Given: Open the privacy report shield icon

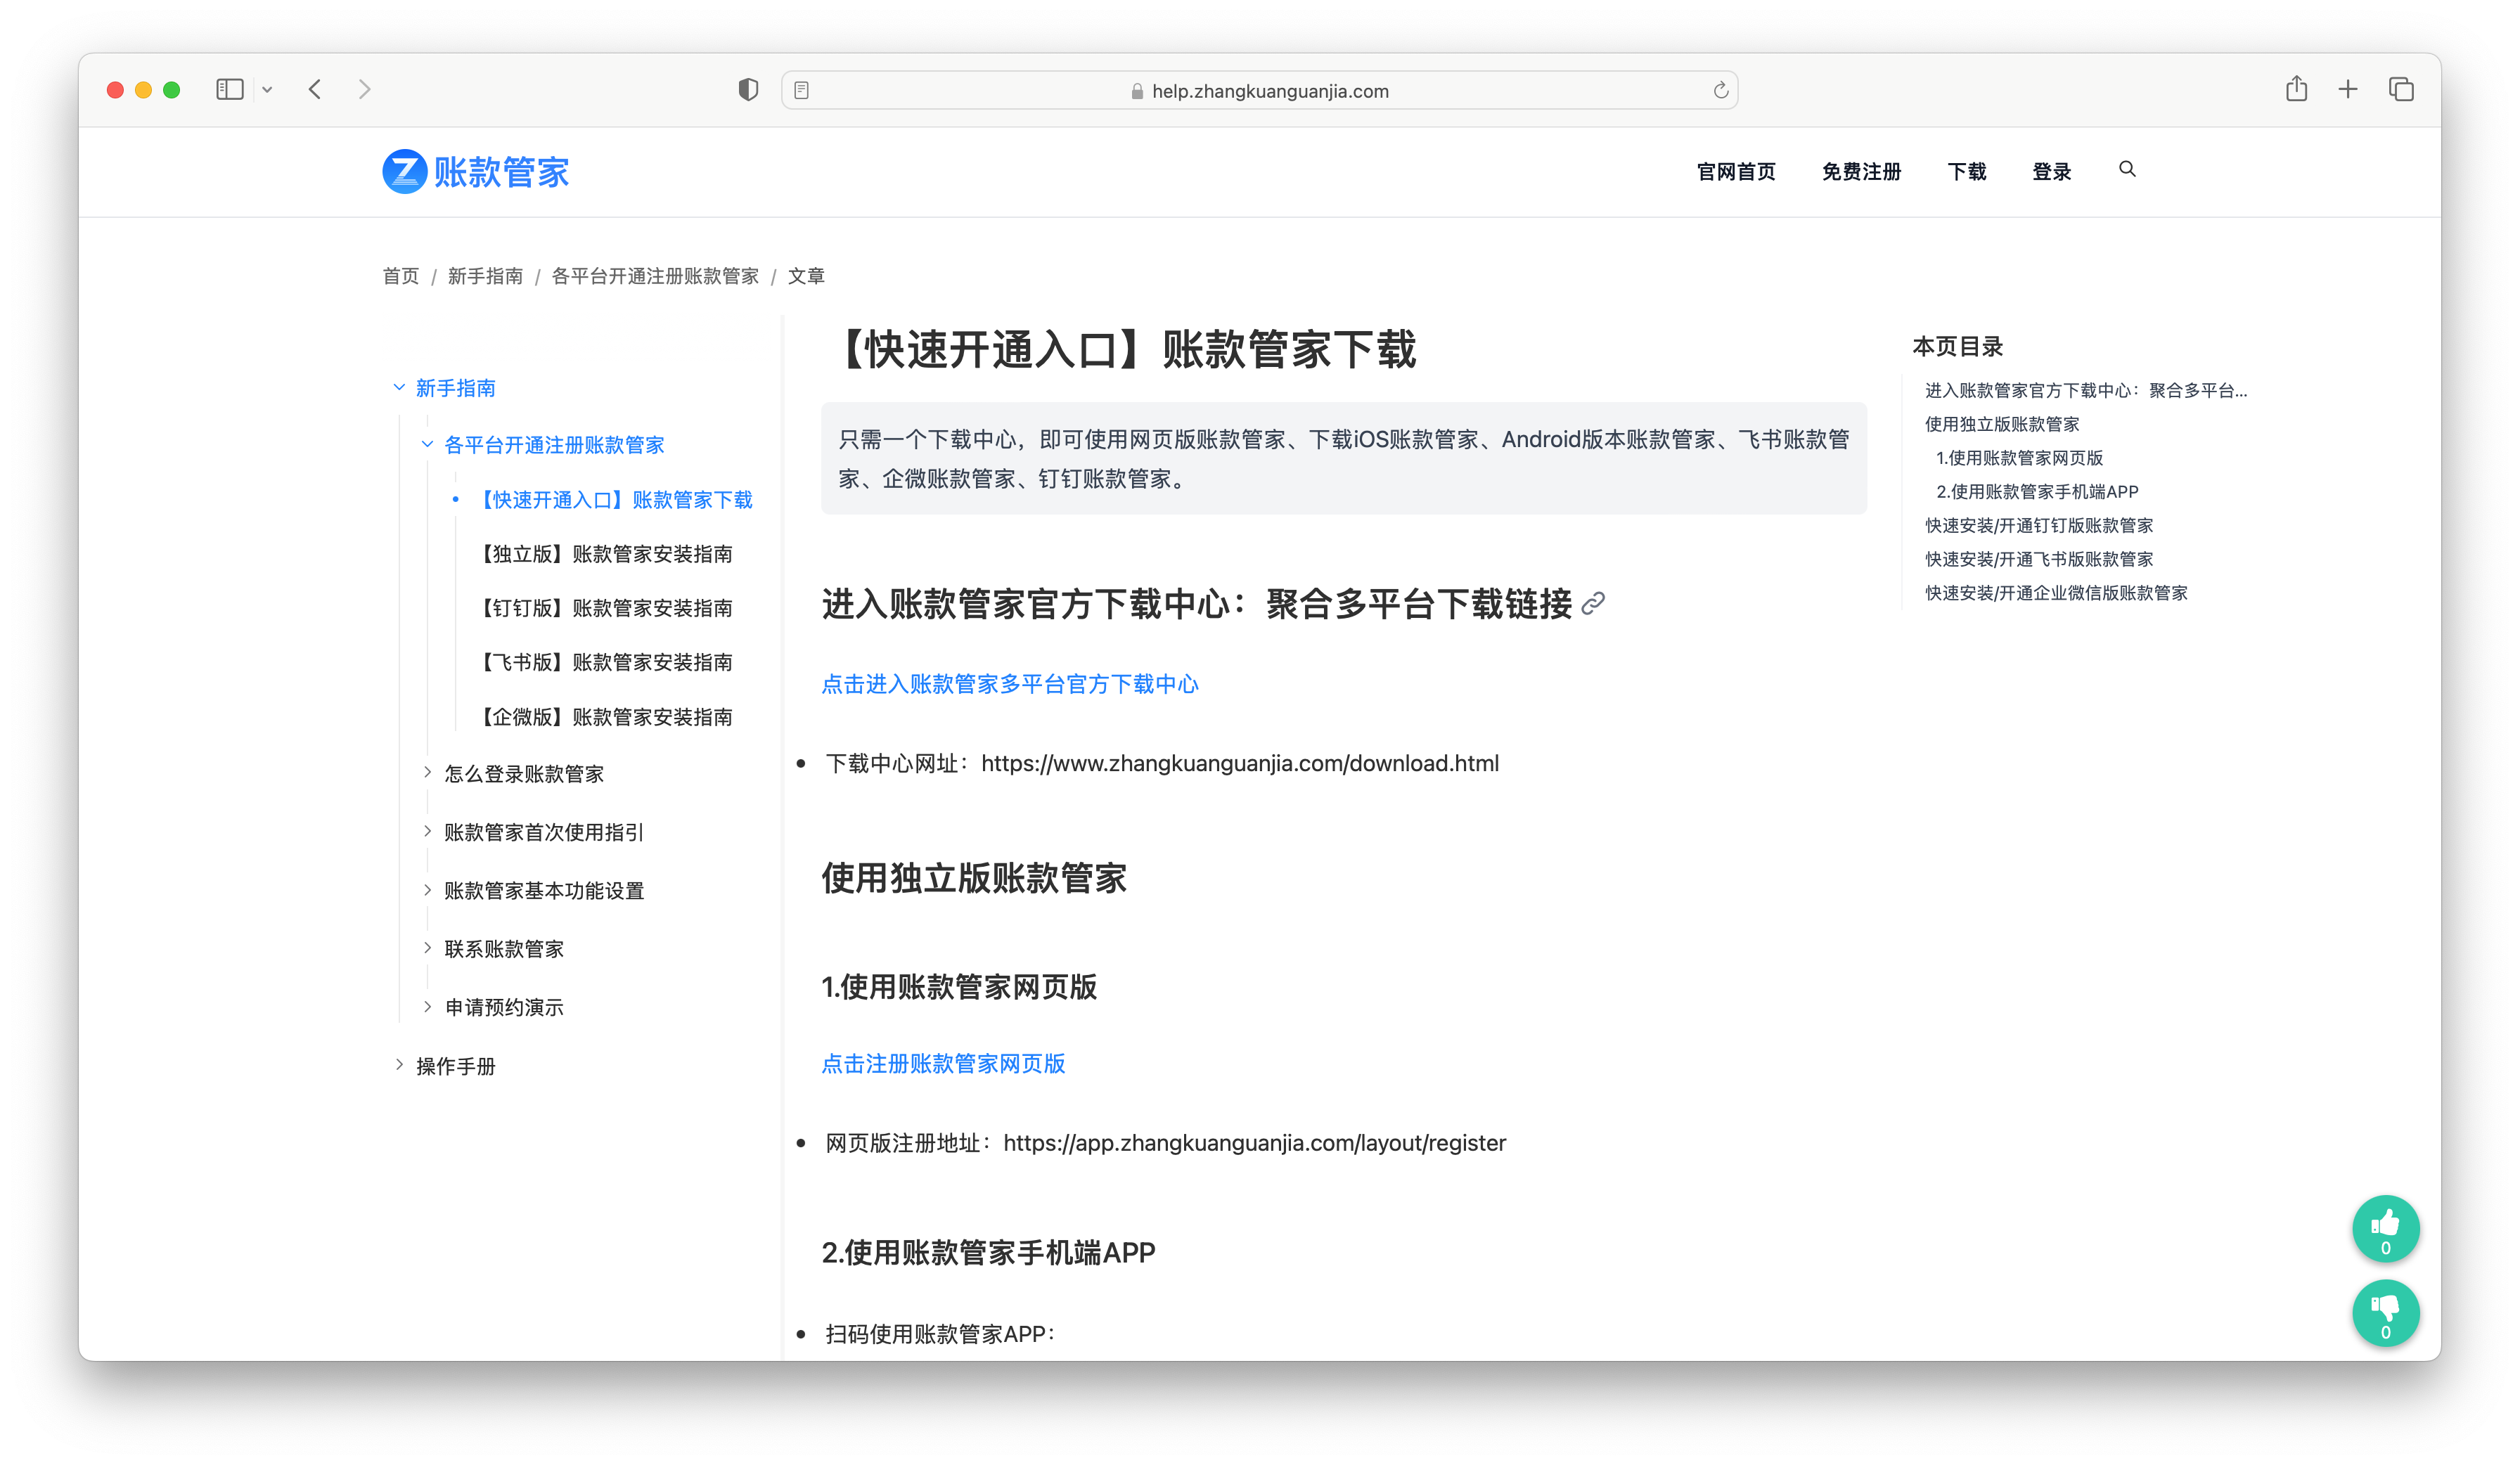Looking at the screenshot, I should (748, 90).
